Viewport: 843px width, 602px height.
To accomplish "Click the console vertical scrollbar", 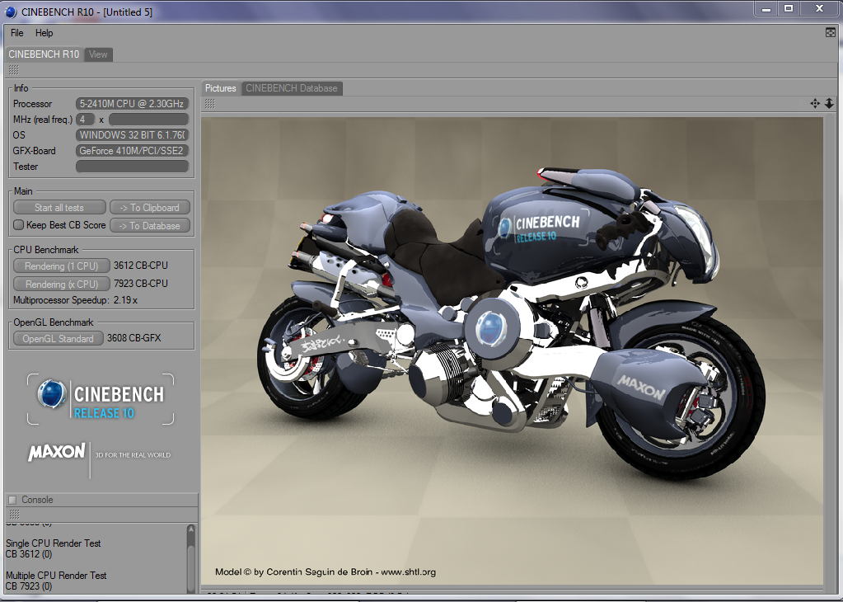I will click(191, 559).
